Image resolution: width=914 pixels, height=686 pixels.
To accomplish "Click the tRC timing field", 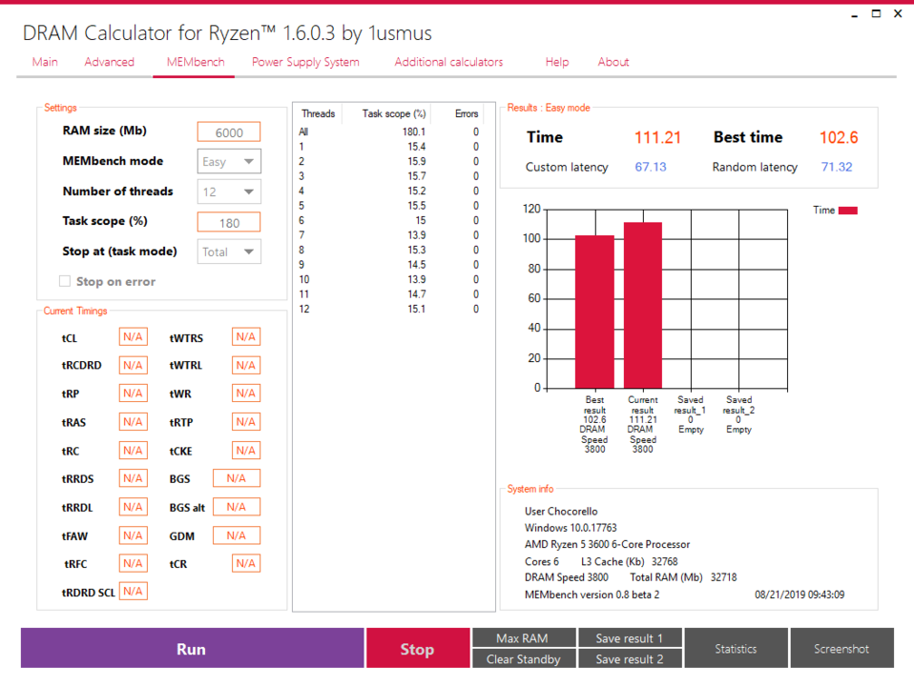I will coord(133,450).
